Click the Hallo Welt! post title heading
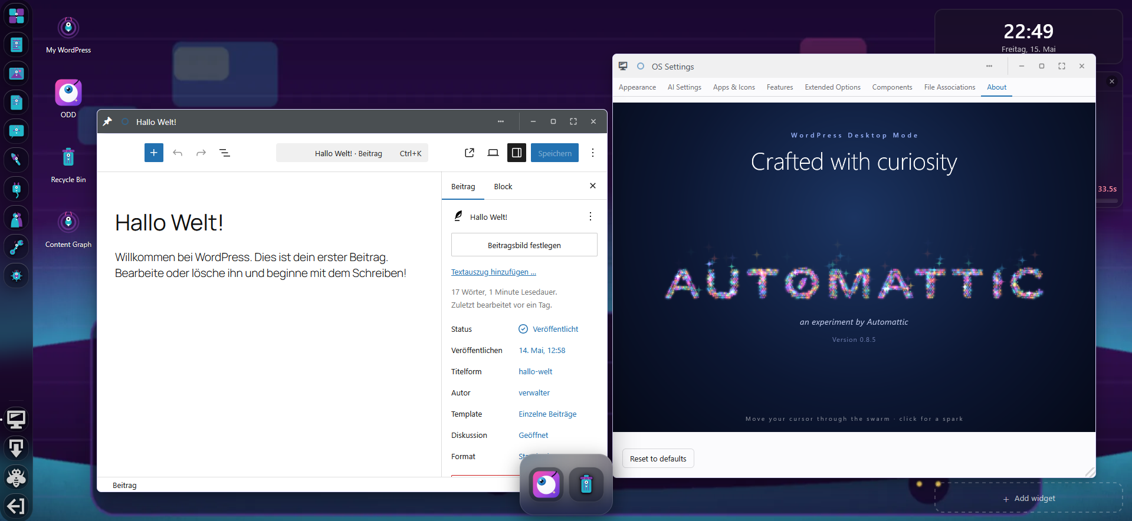The height and width of the screenshot is (521, 1132). tap(169, 223)
